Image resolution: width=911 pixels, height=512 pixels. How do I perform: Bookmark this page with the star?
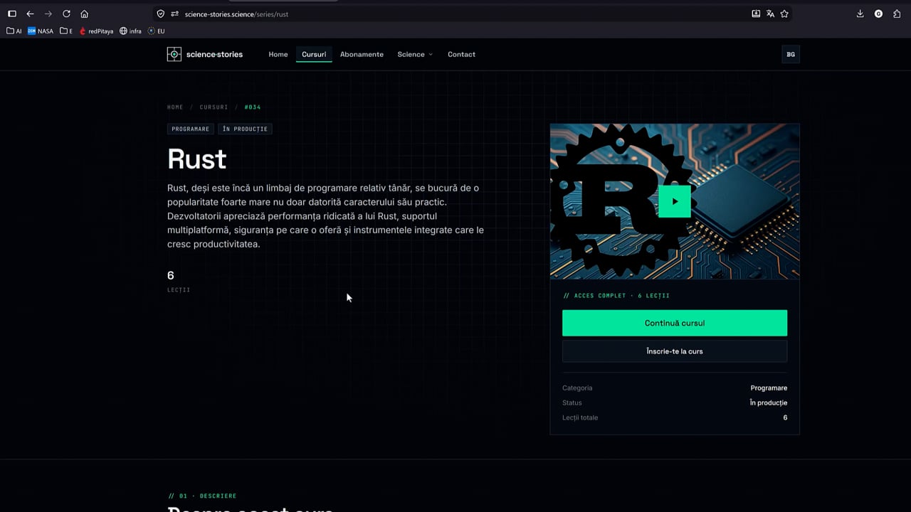[x=784, y=14]
